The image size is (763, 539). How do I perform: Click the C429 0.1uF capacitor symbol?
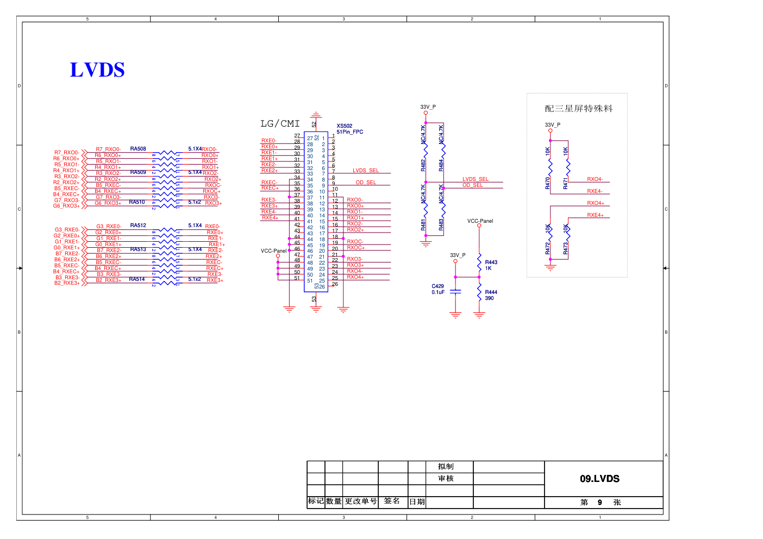coord(455,292)
